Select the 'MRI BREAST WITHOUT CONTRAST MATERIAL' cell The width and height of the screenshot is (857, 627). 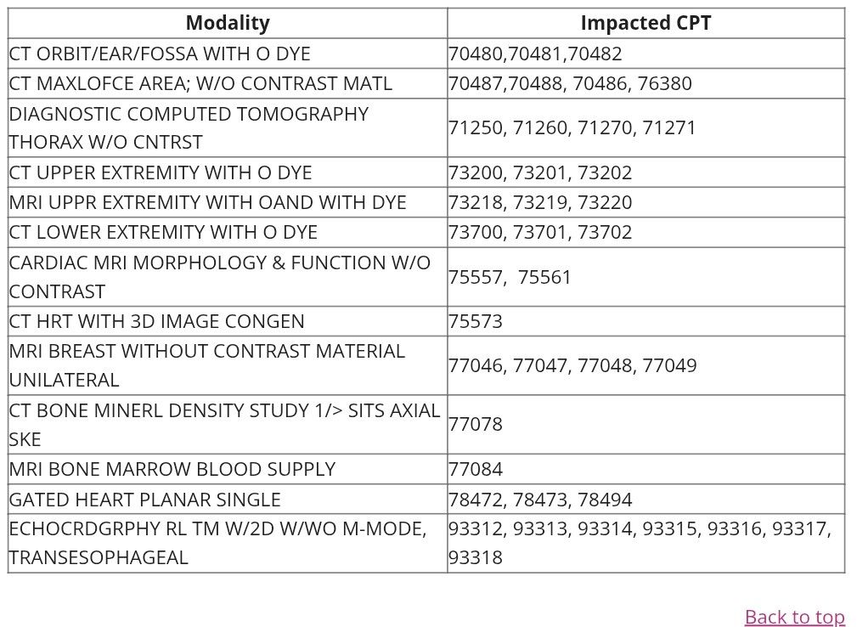point(206,365)
